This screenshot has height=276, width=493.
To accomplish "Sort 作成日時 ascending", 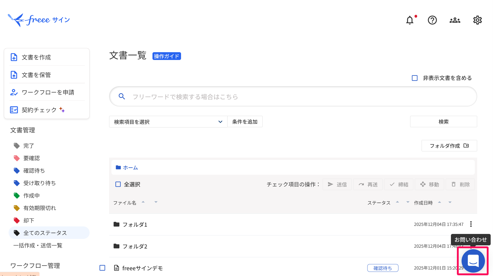I will [x=439, y=202].
